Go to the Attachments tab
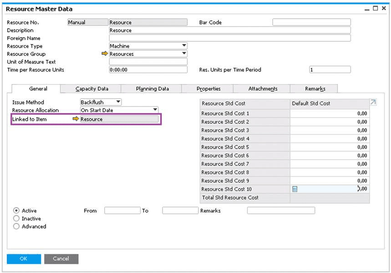This screenshot has width=391, height=273. click(263, 89)
